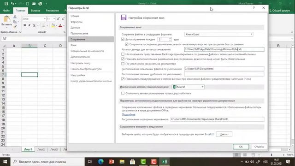Toggle disable autorecover for this workbook checkbox

tap(123, 93)
